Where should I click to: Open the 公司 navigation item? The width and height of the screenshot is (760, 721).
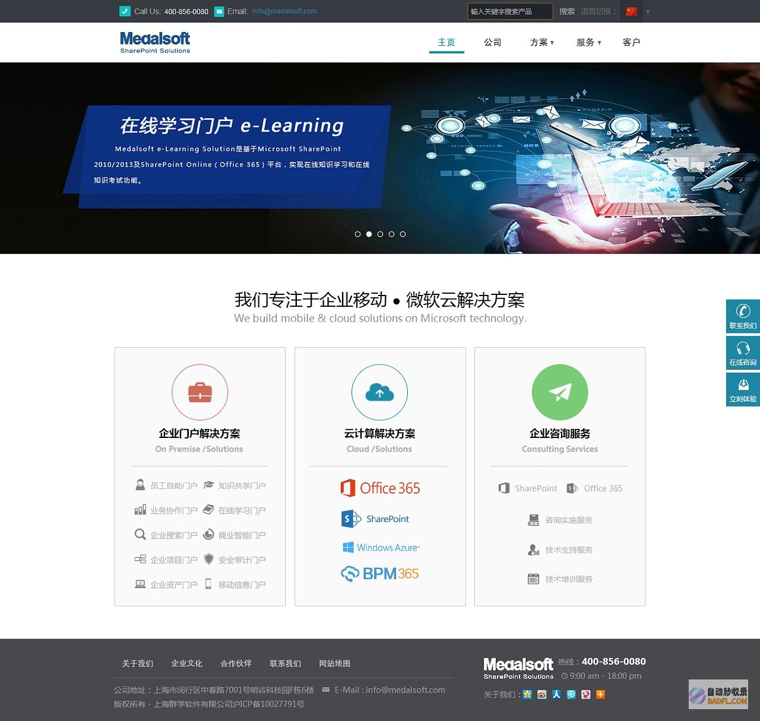click(493, 42)
